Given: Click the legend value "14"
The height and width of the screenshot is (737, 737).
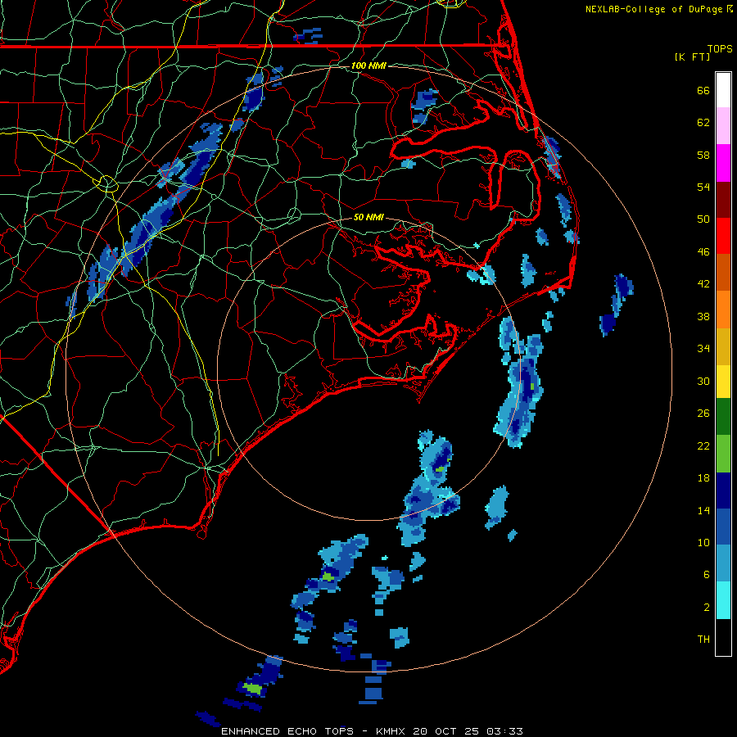Looking at the screenshot, I should coord(703,510).
